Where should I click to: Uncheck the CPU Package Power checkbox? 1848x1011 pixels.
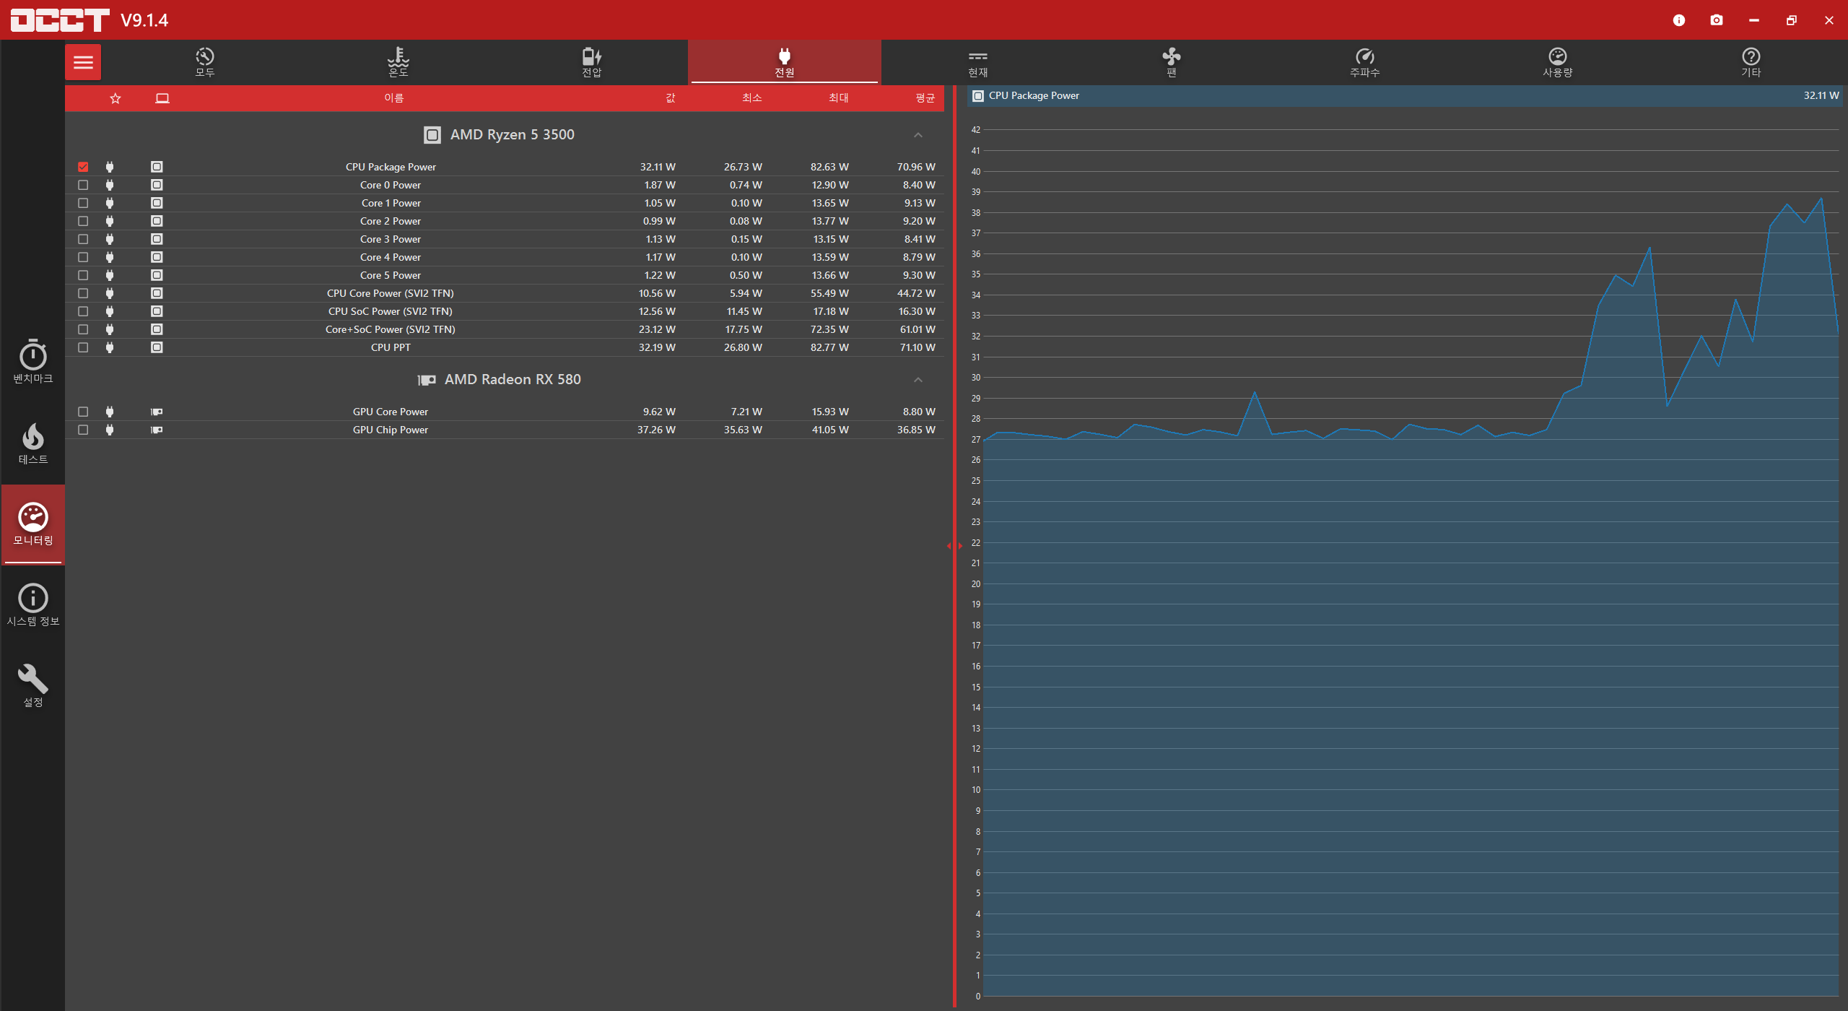click(83, 167)
